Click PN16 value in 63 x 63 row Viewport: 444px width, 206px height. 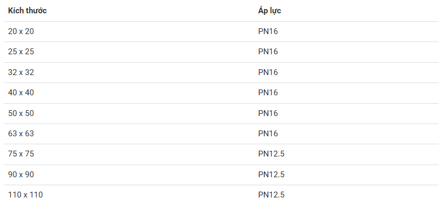tap(268, 134)
